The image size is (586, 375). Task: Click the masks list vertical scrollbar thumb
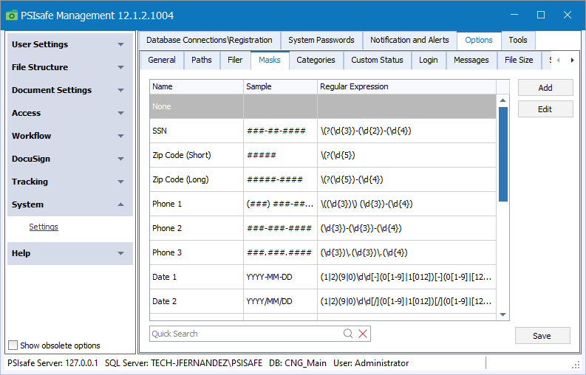[x=503, y=154]
